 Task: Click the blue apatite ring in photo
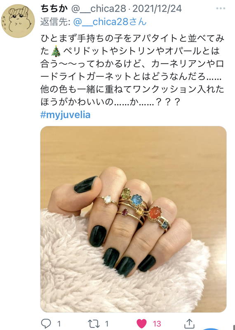pos(136,200)
